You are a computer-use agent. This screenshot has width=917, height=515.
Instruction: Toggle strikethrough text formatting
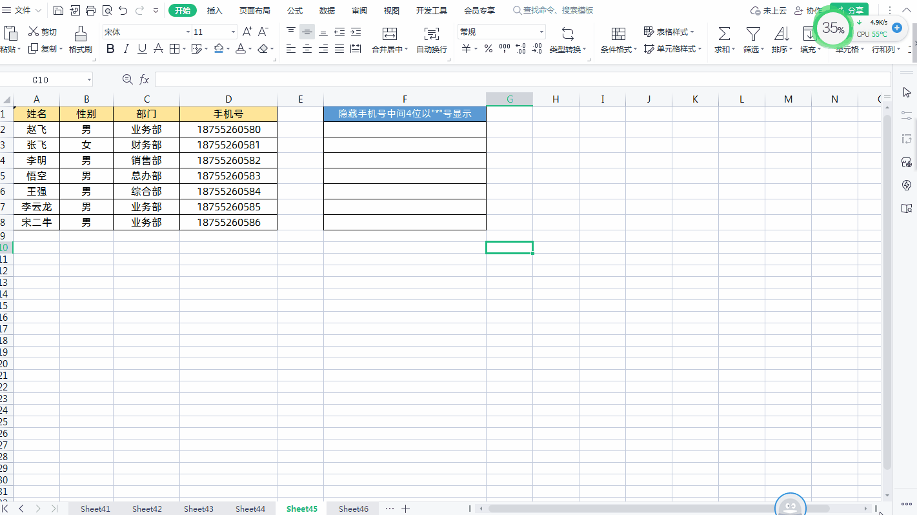158,48
